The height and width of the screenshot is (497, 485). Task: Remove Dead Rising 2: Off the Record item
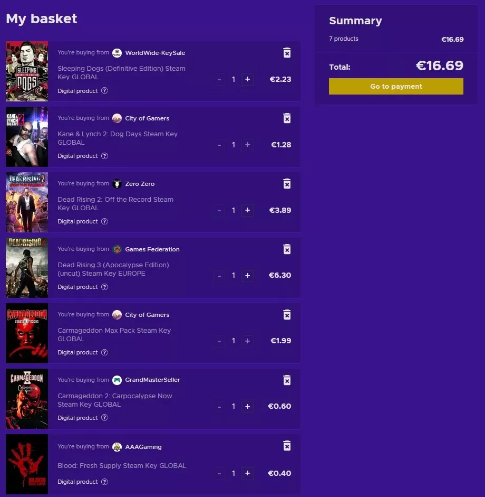coord(287,184)
